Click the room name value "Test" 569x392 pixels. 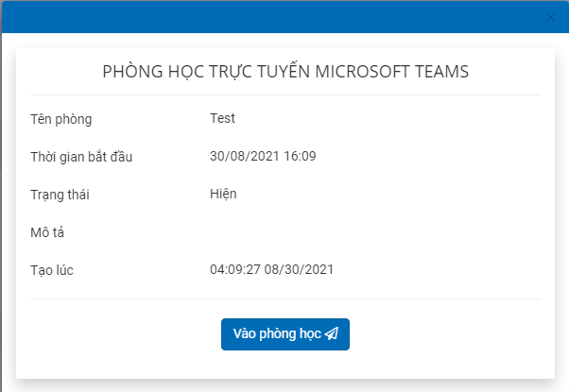pos(222,118)
